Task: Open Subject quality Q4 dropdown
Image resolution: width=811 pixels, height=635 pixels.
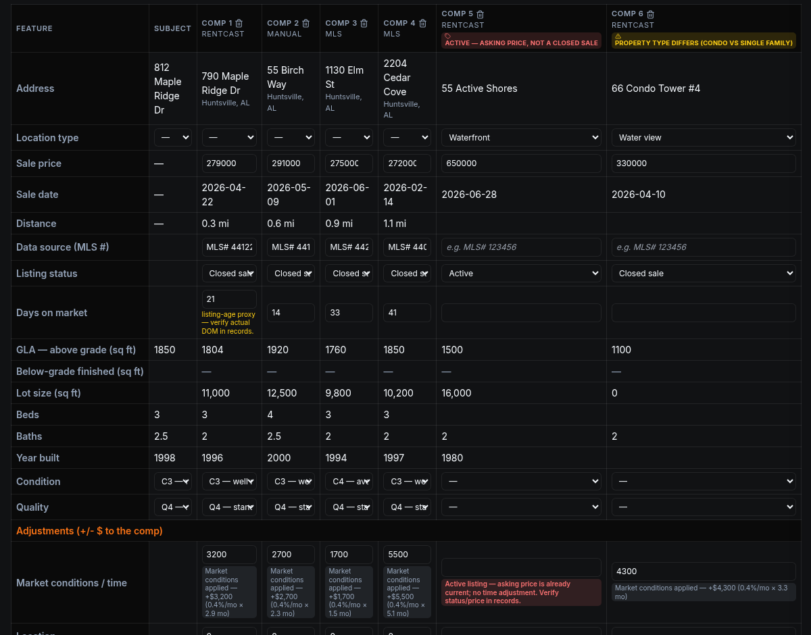Action: point(173,507)
